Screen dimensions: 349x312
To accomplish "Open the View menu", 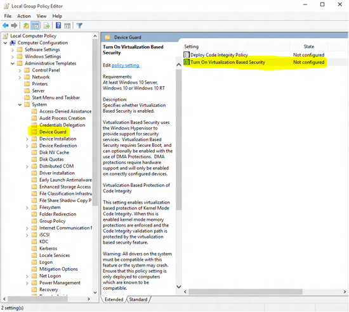I will tap(41, 16).
